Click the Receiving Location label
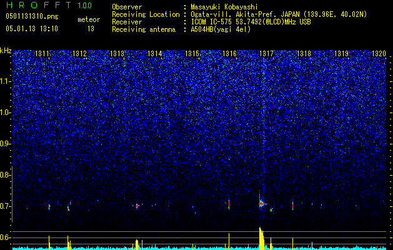 click(x=146, y=14)
